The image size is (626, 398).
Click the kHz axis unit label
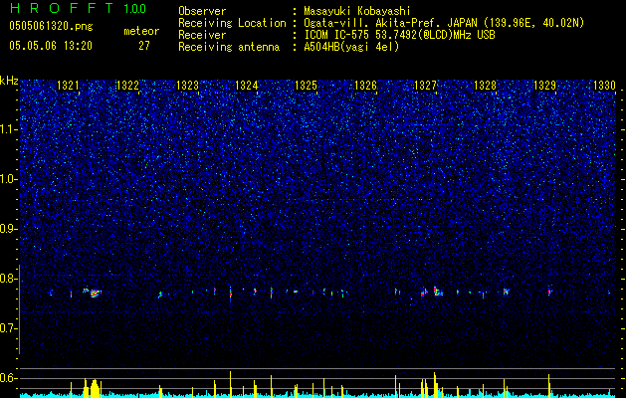pos(9,81)
